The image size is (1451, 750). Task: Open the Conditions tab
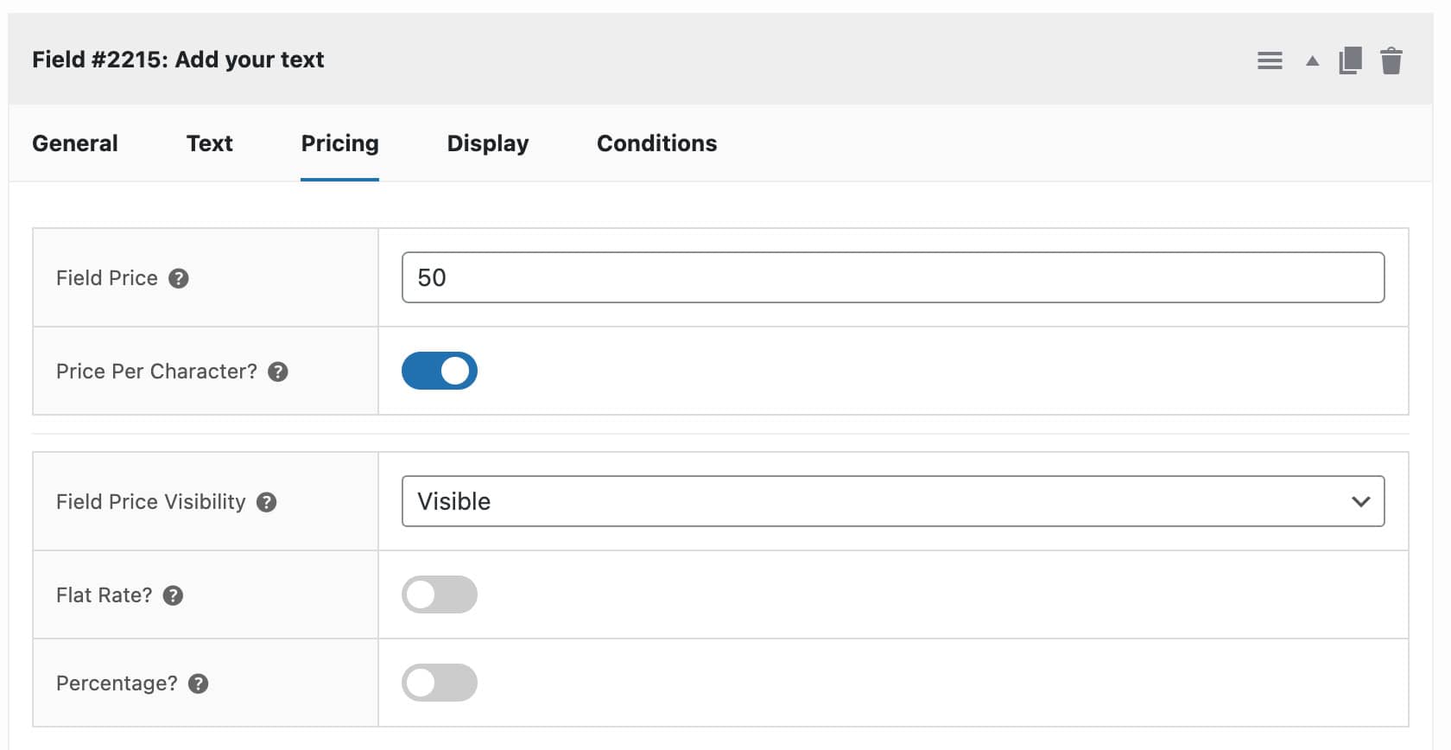click(x=656, y=143)
